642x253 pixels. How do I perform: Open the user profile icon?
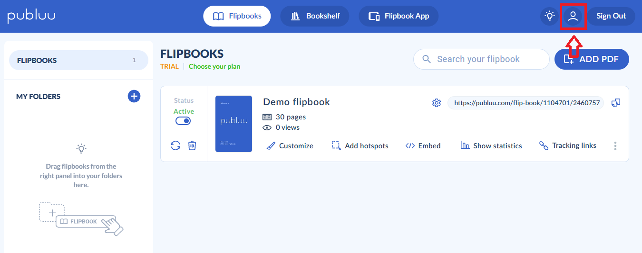pyautogui.click(x=573, y=16)
